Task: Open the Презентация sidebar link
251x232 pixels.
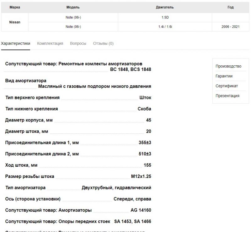Action: click(x=227, y=96)
